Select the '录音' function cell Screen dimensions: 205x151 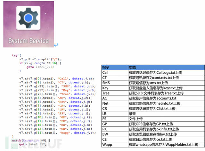166,114
